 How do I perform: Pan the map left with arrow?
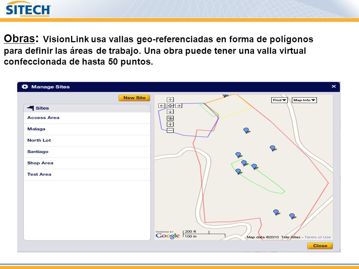162,106
